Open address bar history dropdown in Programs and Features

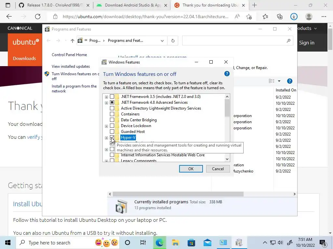pos(162,41)
